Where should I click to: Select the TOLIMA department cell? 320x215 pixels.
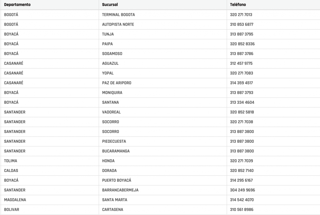[x=11, y=161]
